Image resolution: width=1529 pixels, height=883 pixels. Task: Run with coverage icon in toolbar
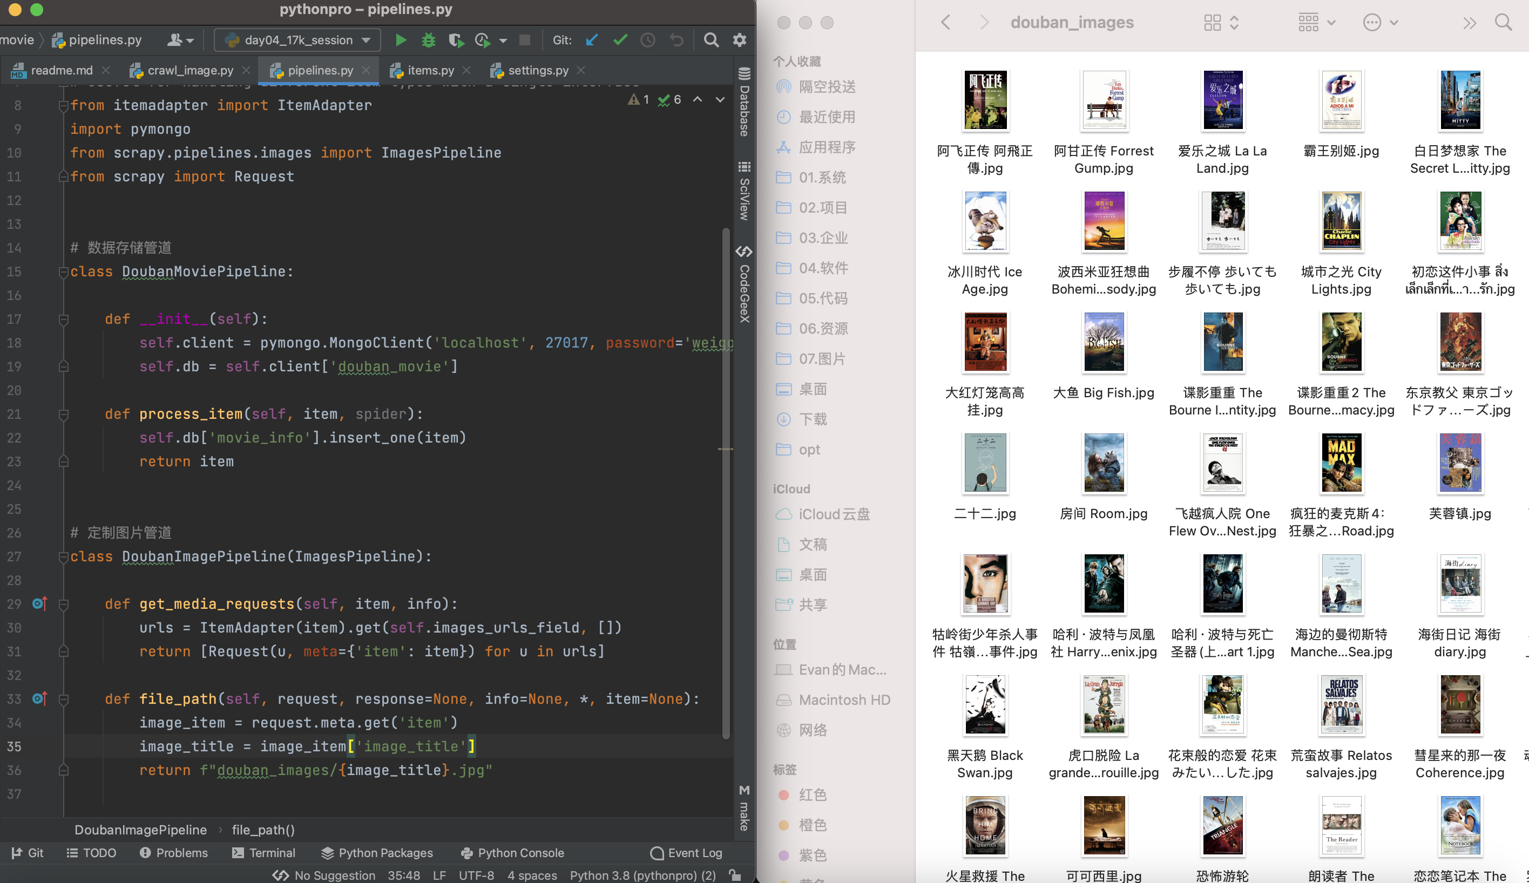(456, 40)
